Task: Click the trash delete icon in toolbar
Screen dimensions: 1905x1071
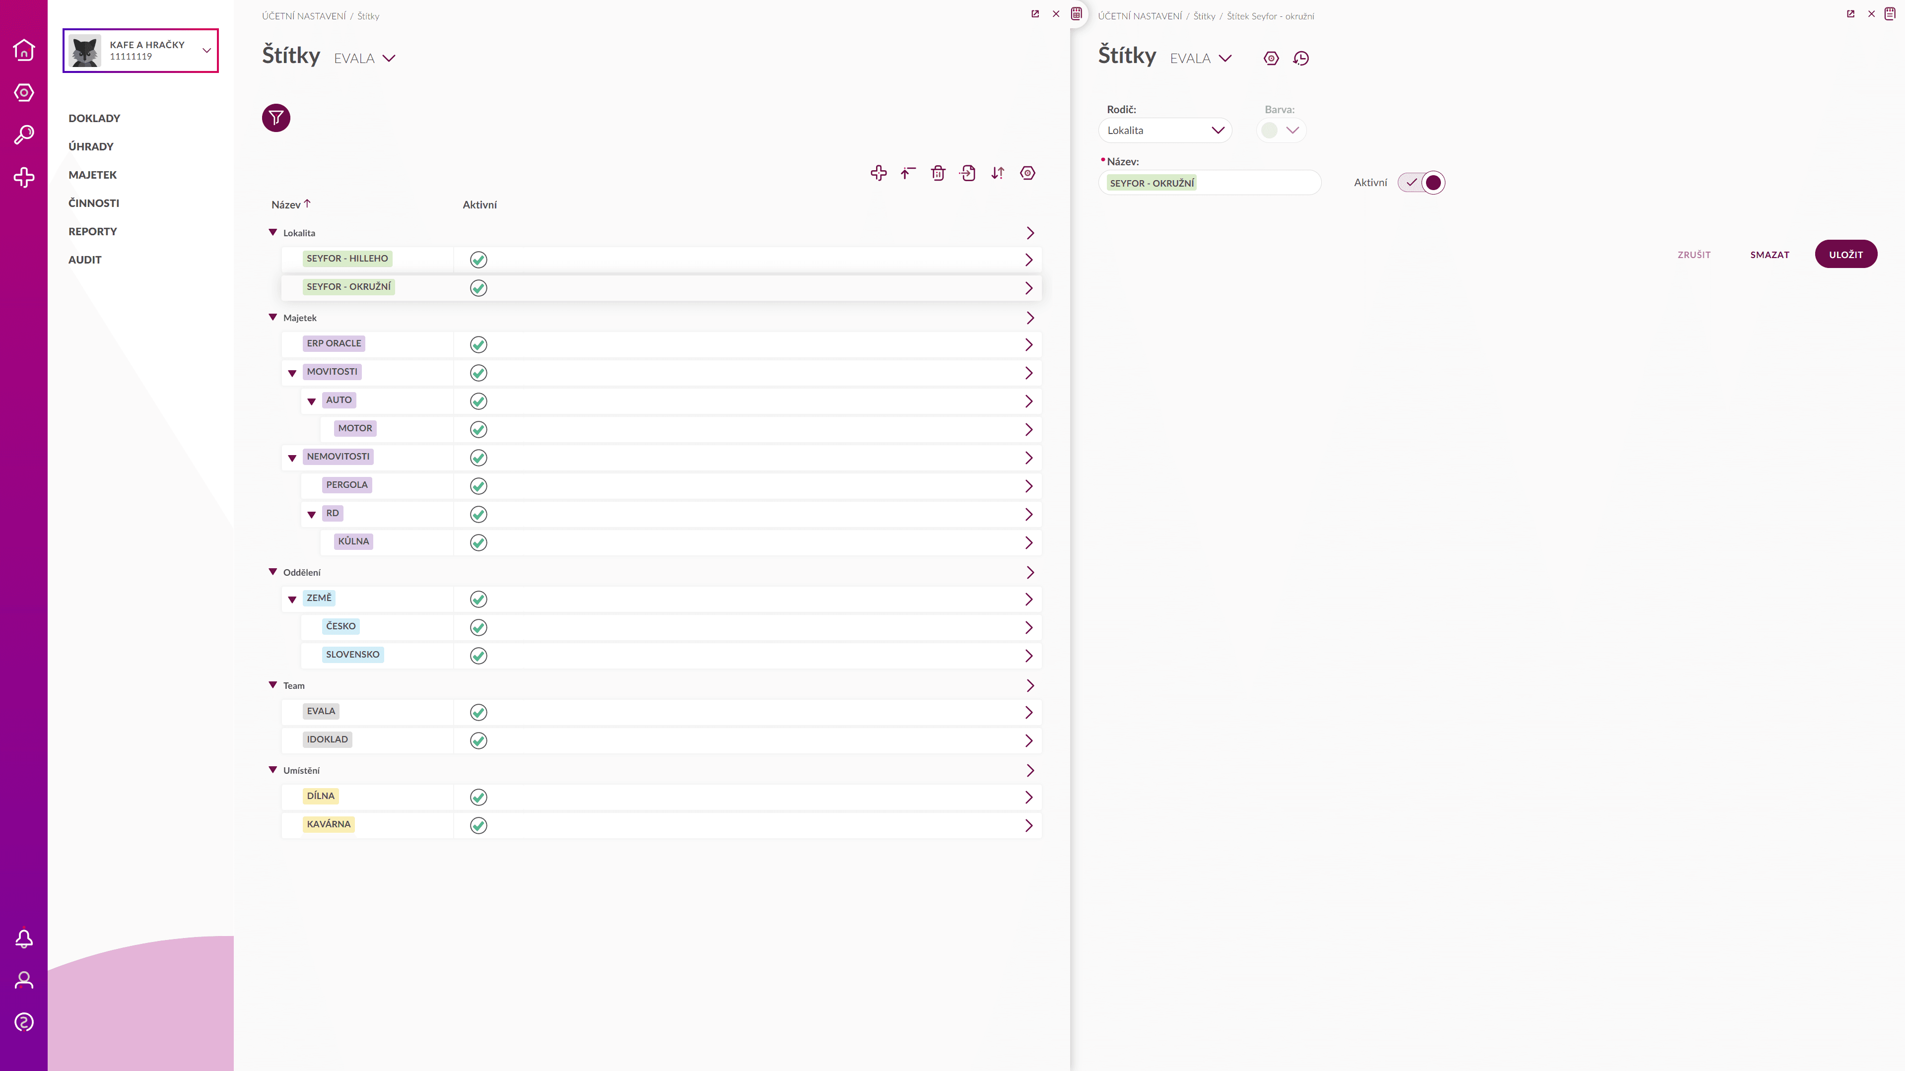Action: click(938, 173)
